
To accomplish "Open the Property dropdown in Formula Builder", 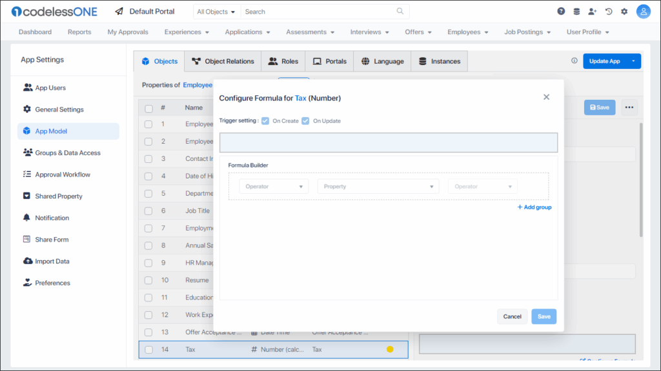I will click(378, 187).
